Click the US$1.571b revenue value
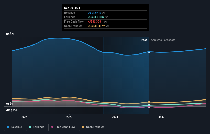210x134 pixels. 94,13
